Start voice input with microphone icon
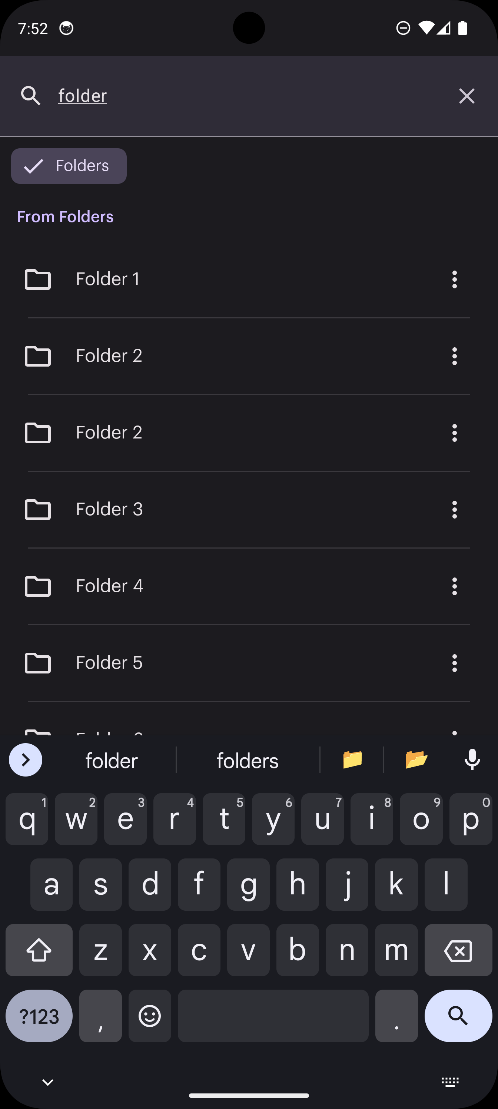498x1109 pixels. point(472,760)
